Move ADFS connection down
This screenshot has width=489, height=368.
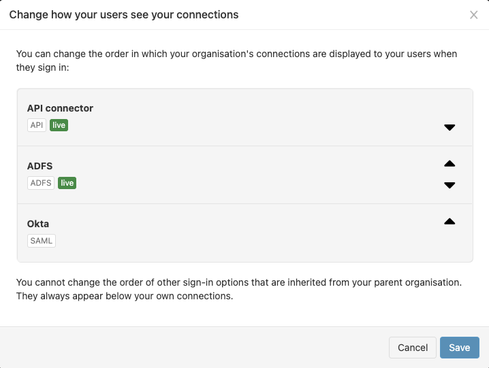(449, 185)
